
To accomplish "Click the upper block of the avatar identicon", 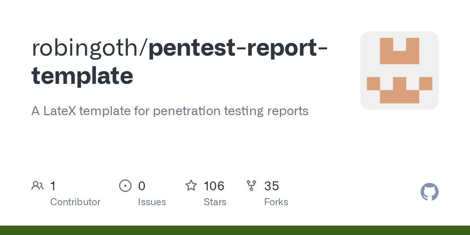I will (x=399, y=51).
